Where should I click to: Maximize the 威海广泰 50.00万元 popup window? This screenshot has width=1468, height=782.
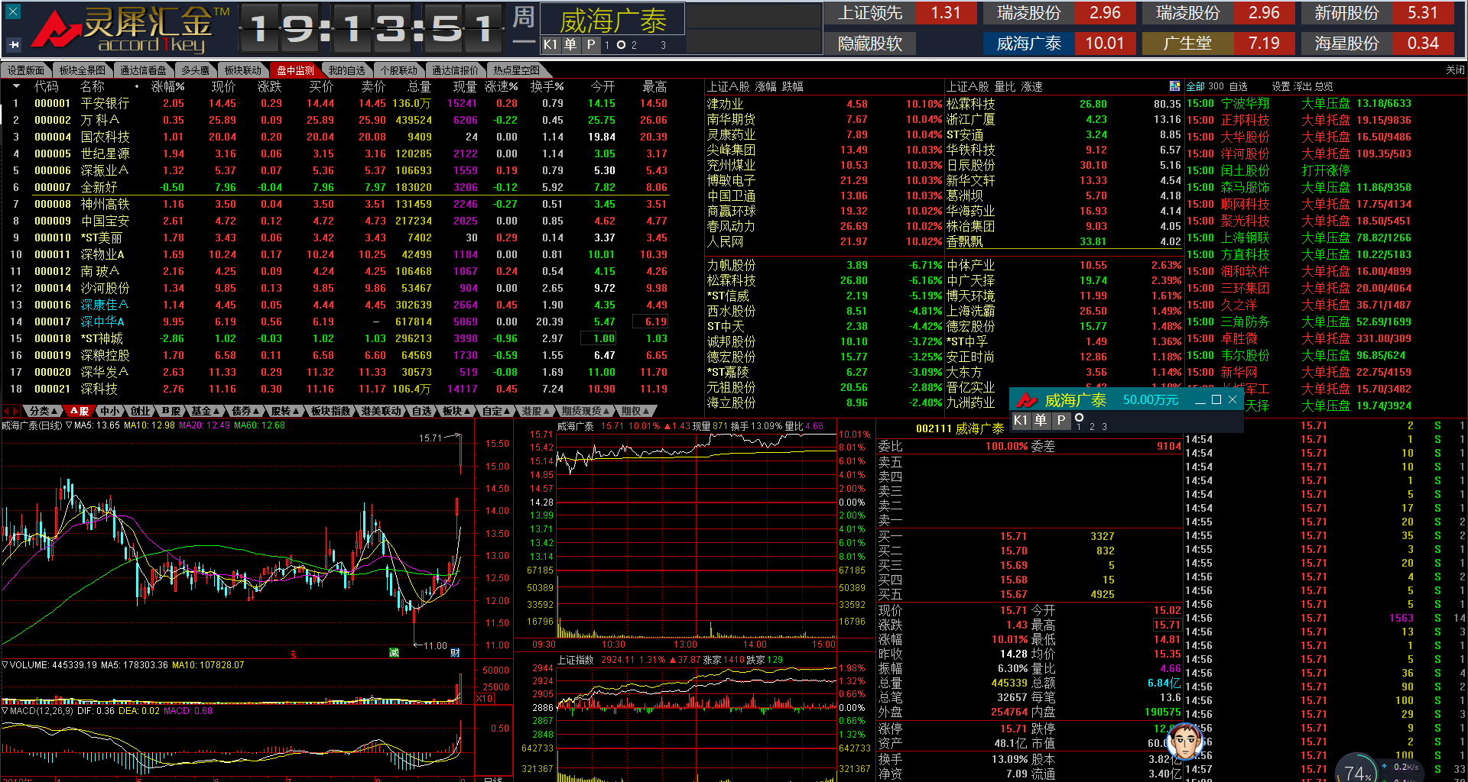pyautogui.click(x=1216, y=400)
